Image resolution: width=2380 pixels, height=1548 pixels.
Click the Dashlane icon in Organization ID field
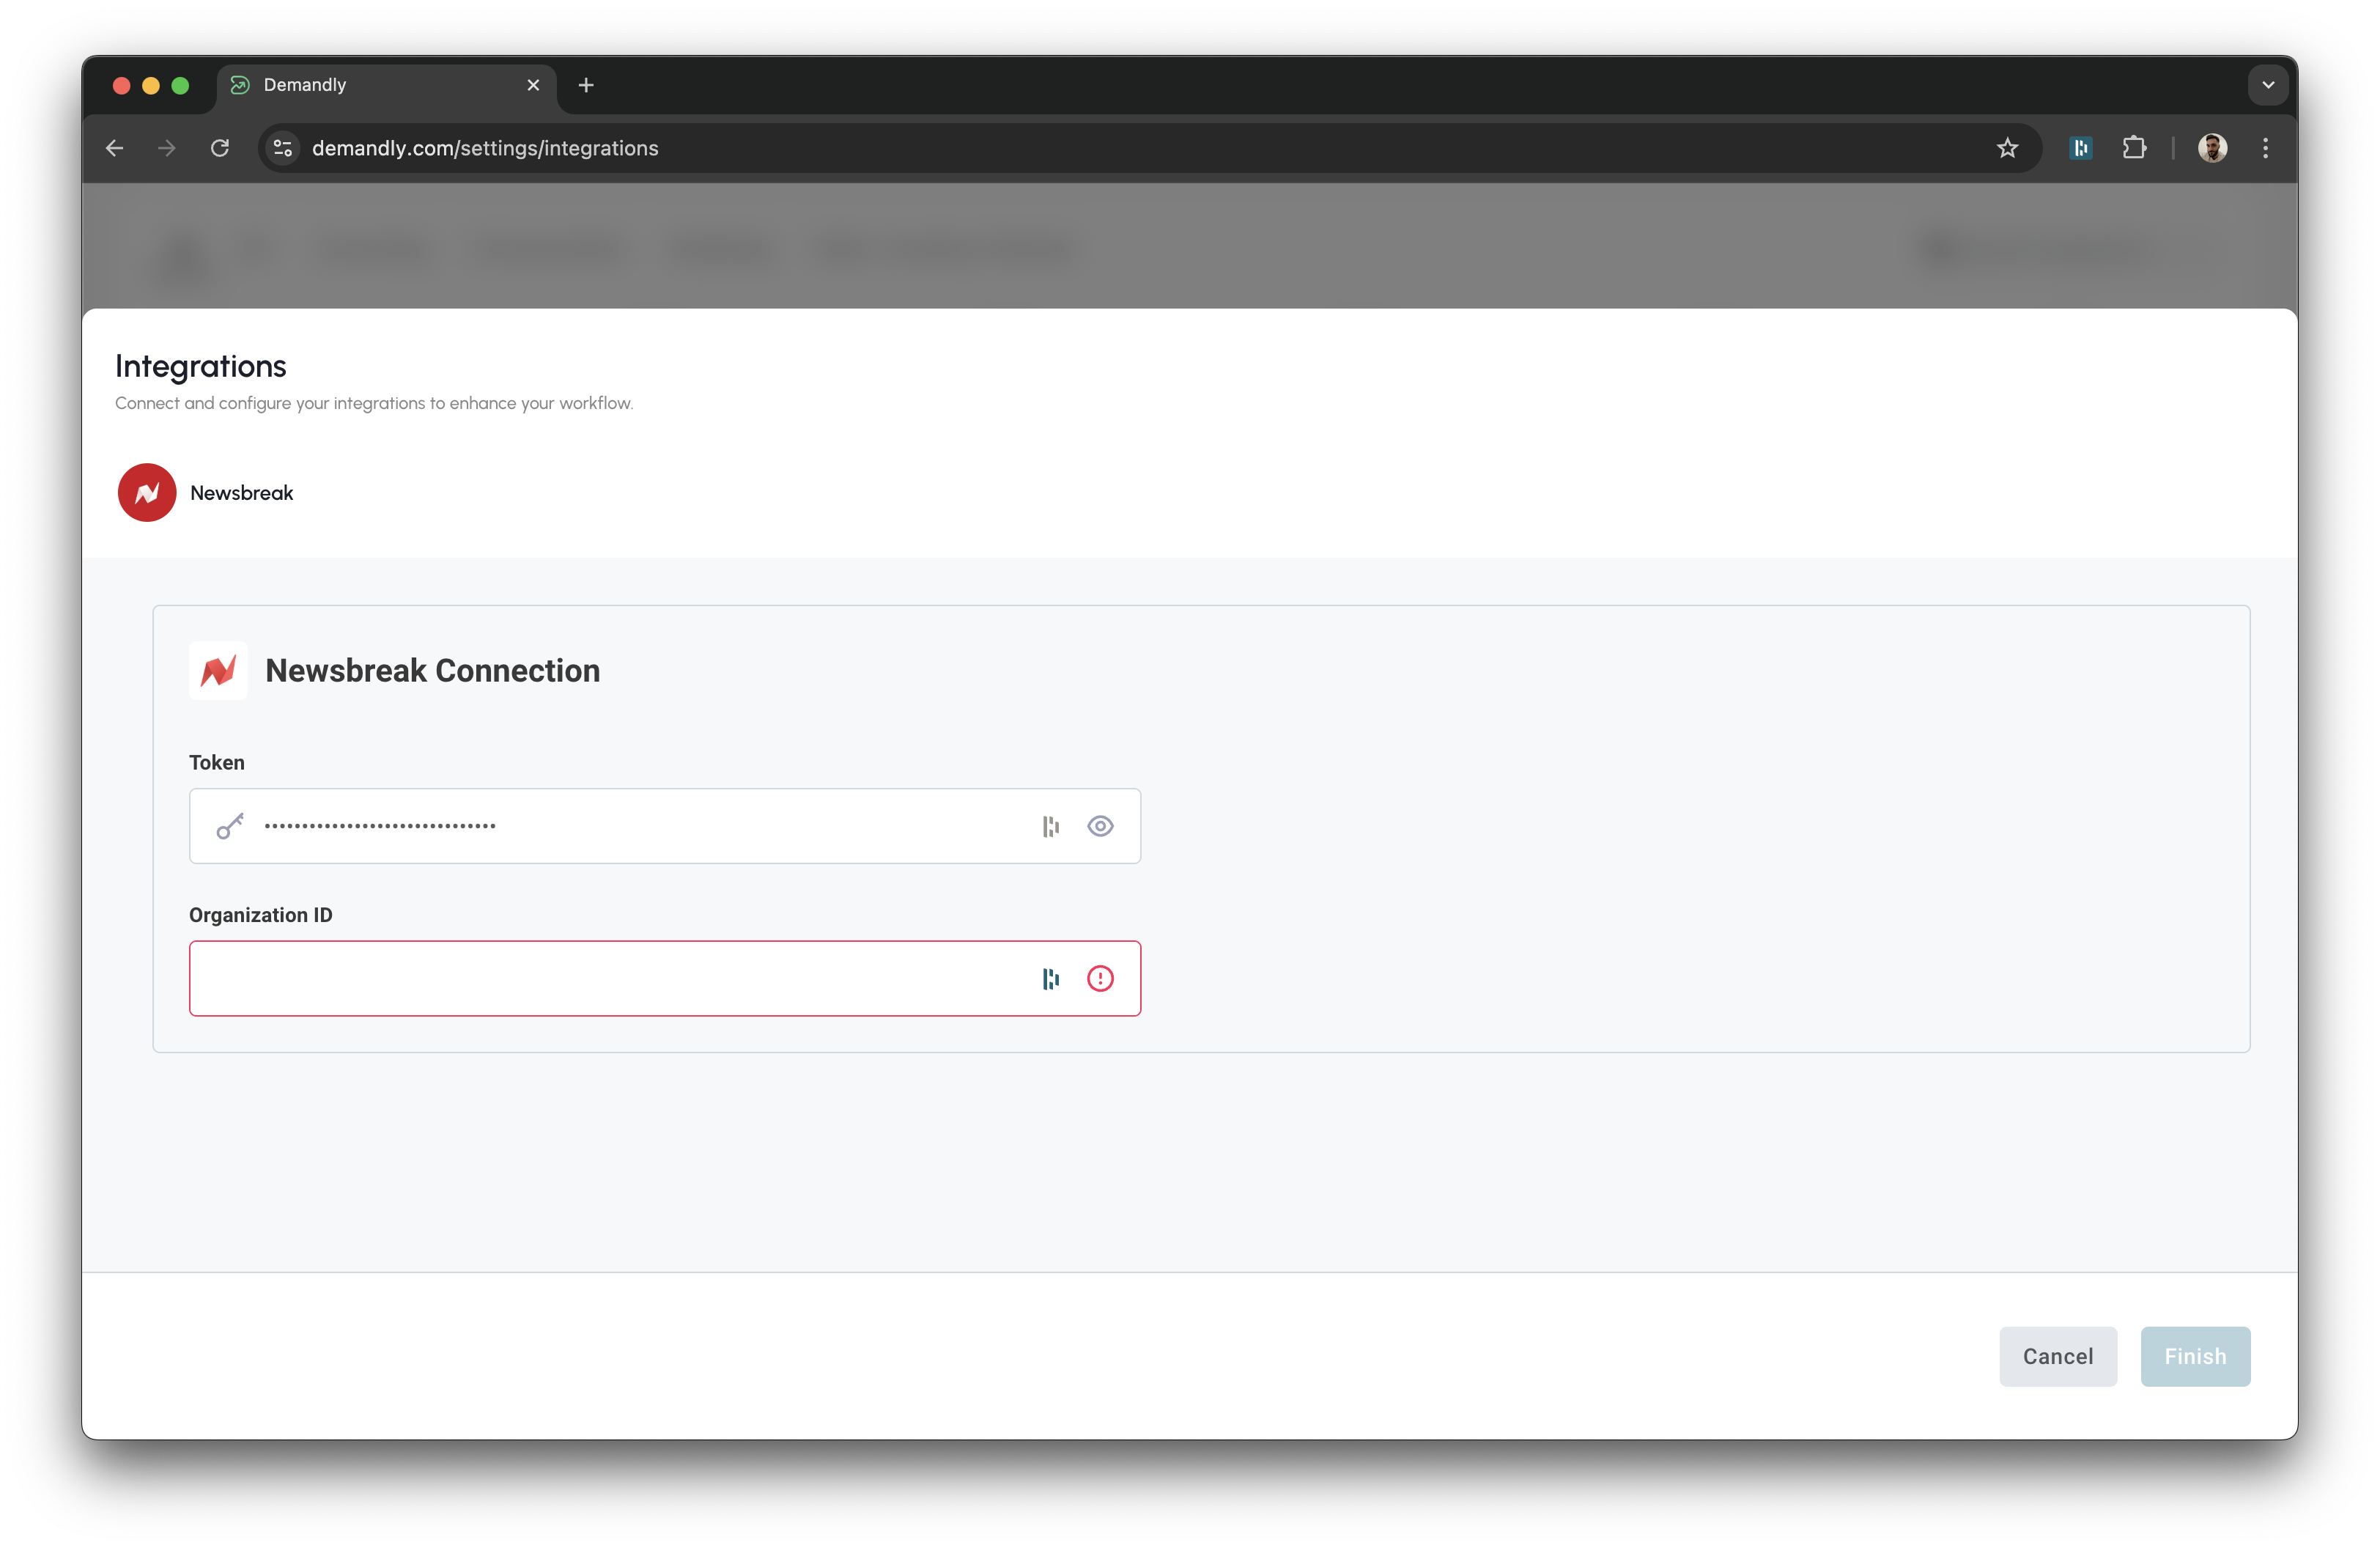click(x=1049, y=978)
